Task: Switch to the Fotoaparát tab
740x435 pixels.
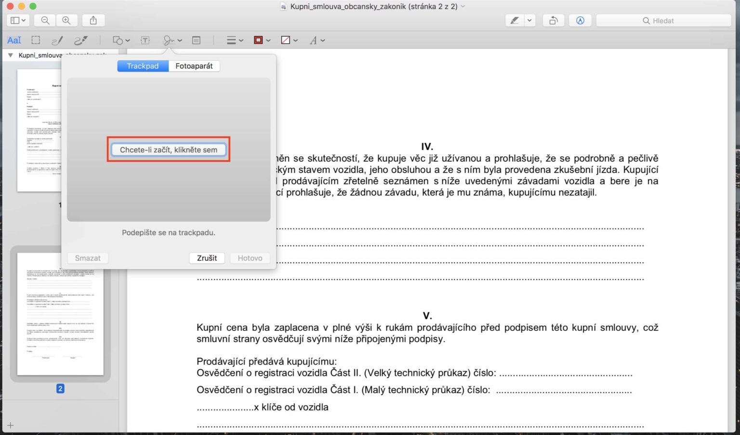Action: coord(194,66)
